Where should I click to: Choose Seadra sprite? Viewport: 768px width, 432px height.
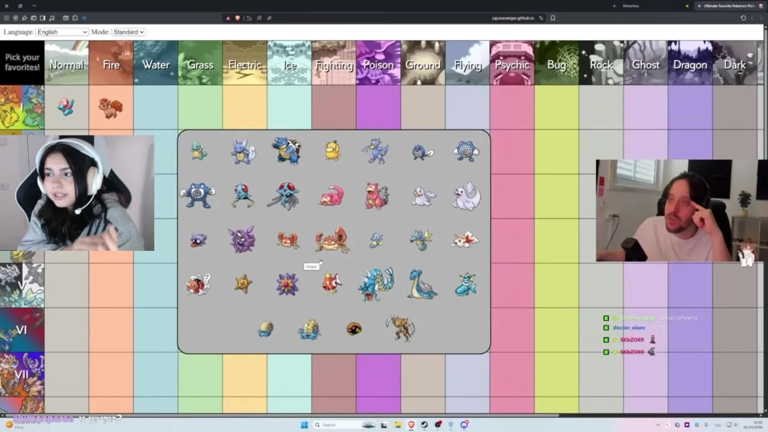(421, 239)
